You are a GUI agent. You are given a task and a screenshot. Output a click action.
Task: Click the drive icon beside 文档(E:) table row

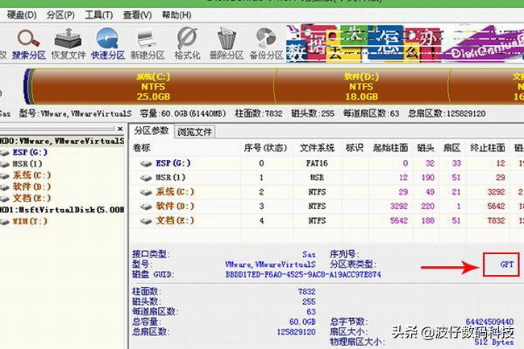[x=146, y=221]
